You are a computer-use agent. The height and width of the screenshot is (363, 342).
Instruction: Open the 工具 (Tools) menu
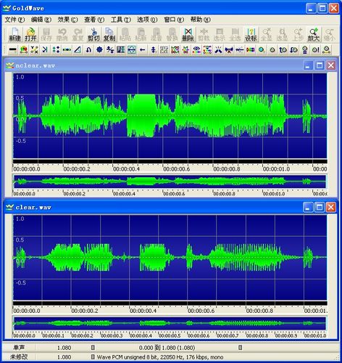pyautogui.click(x=121, y=20)
